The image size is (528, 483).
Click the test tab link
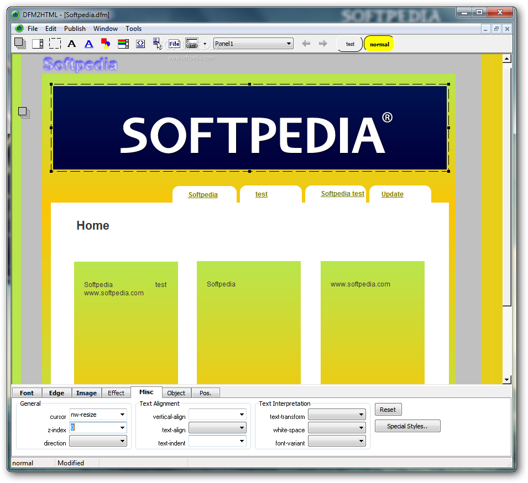(262, 194)
